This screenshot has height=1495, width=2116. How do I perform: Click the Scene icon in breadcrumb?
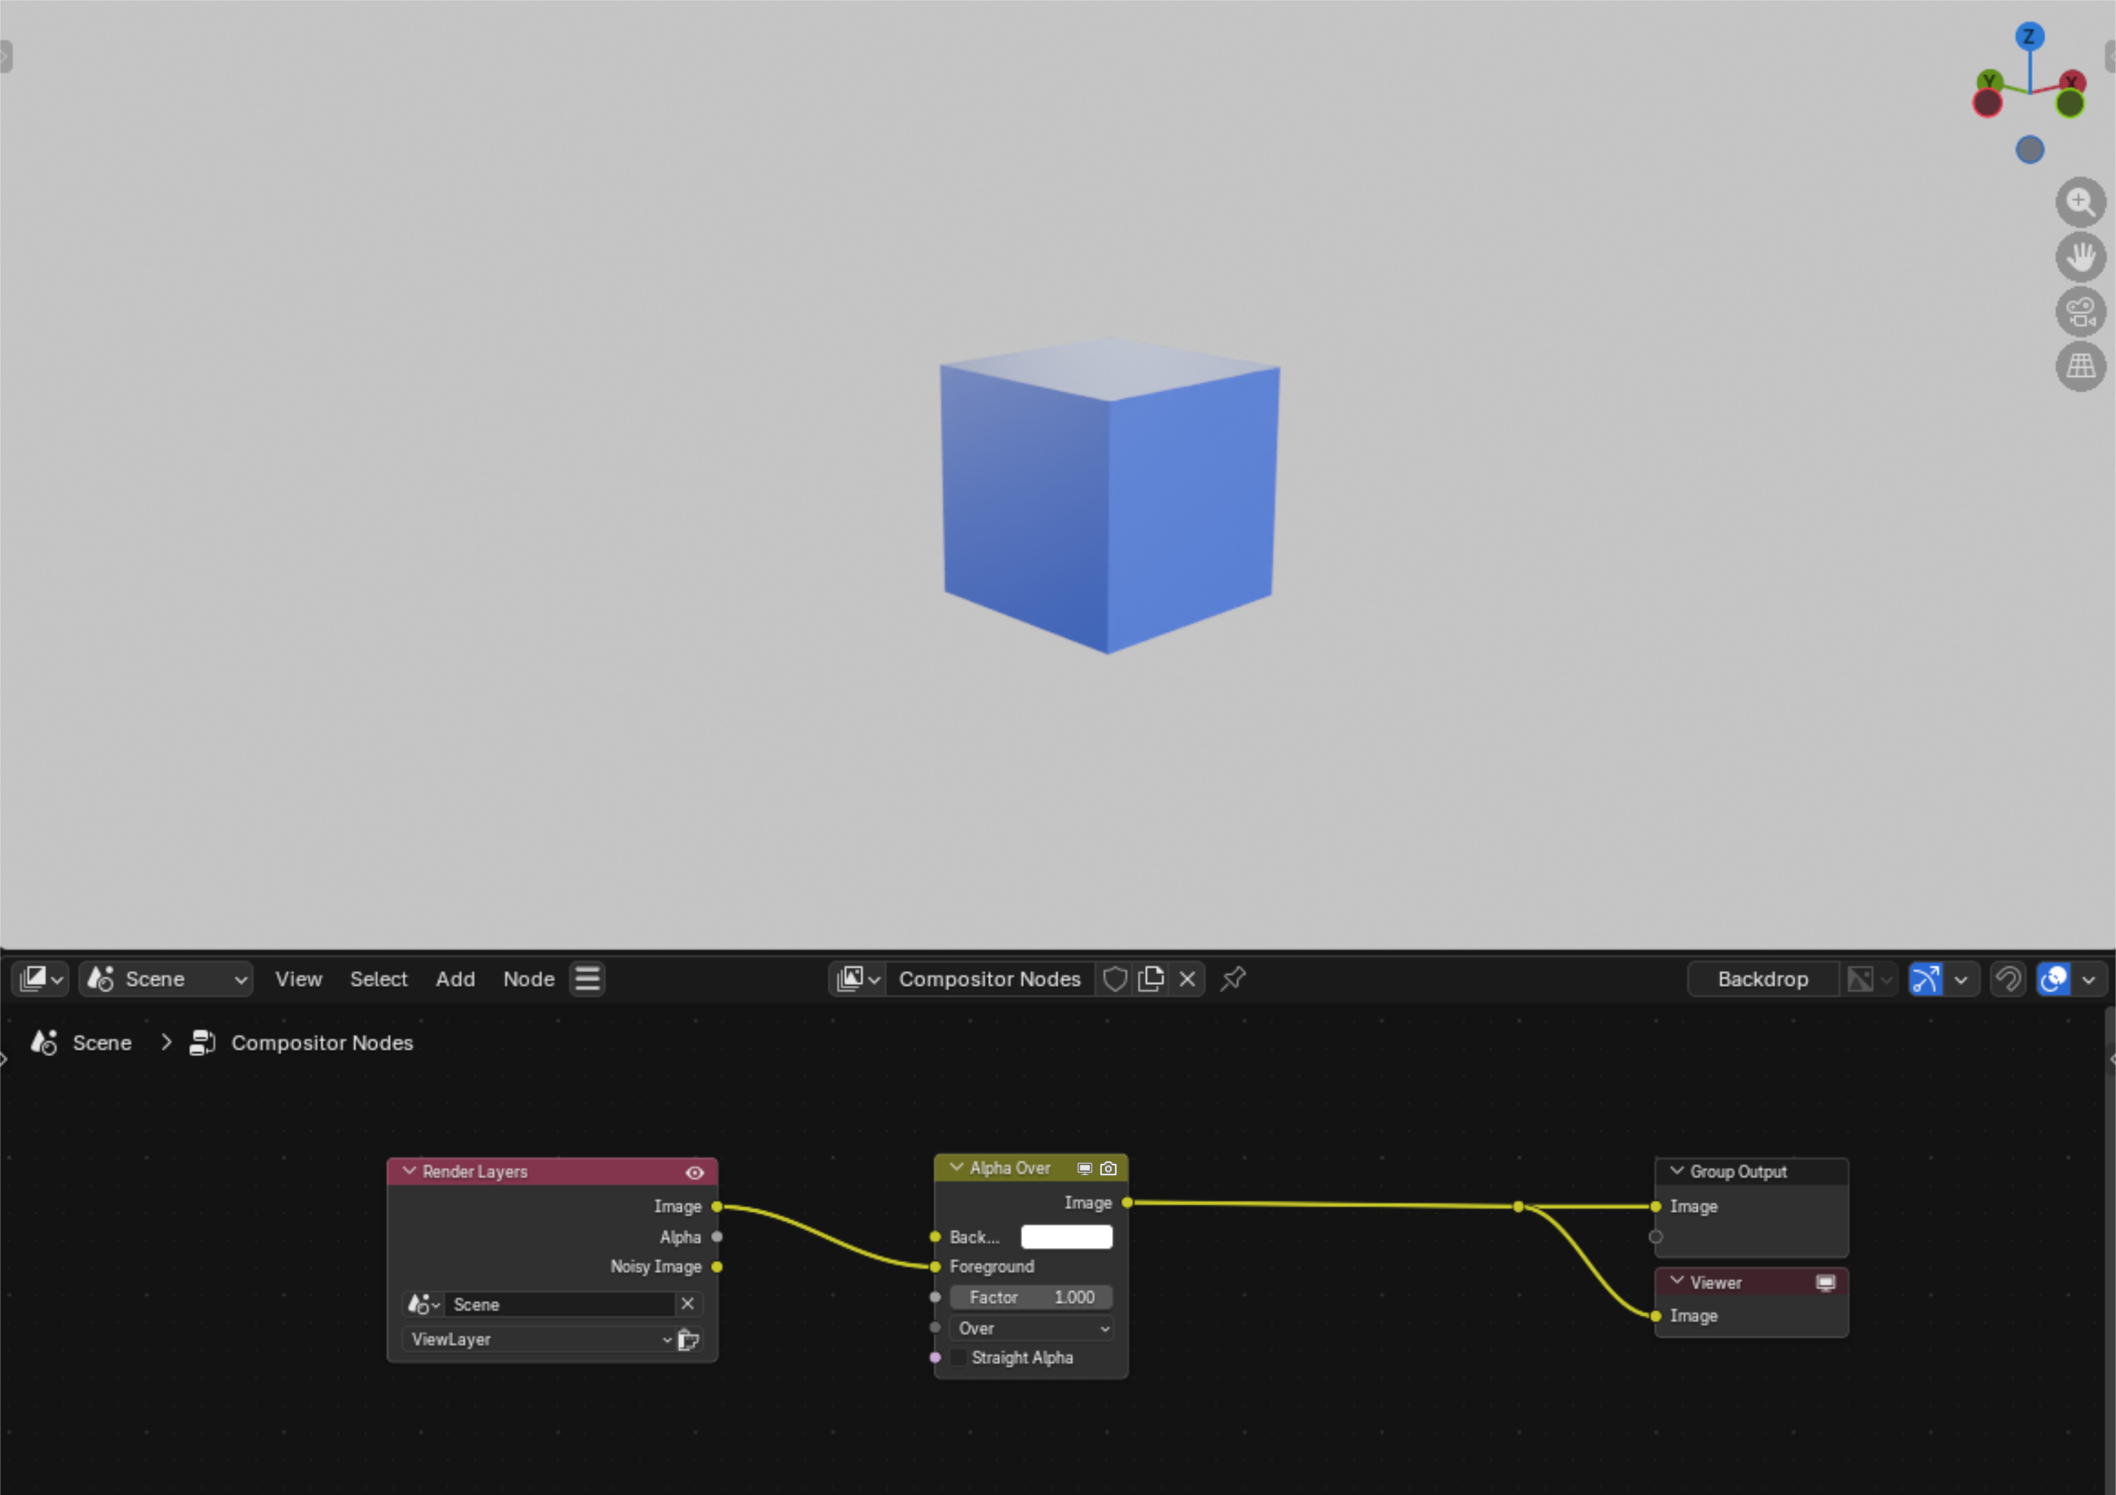point(44,1043)
